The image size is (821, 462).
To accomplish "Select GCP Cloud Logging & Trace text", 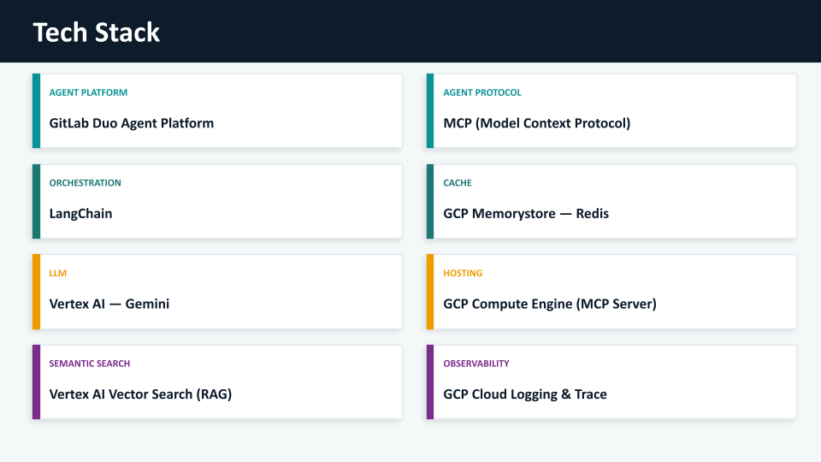I will [x=524, y=394].
